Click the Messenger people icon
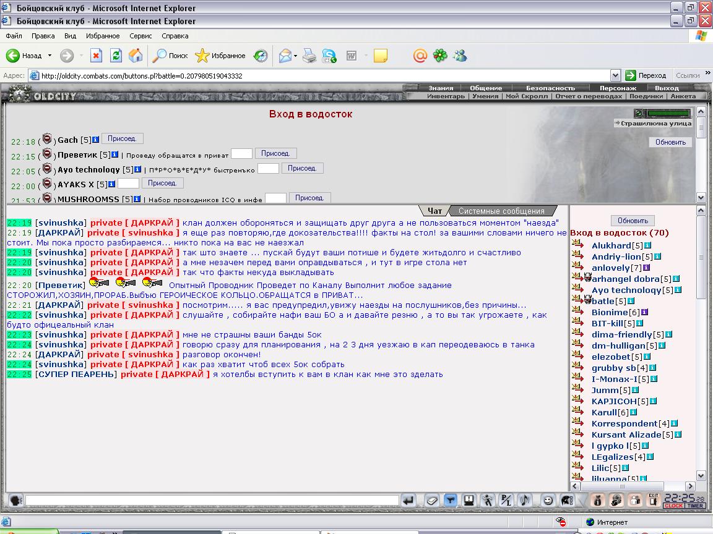 point(460,56)
